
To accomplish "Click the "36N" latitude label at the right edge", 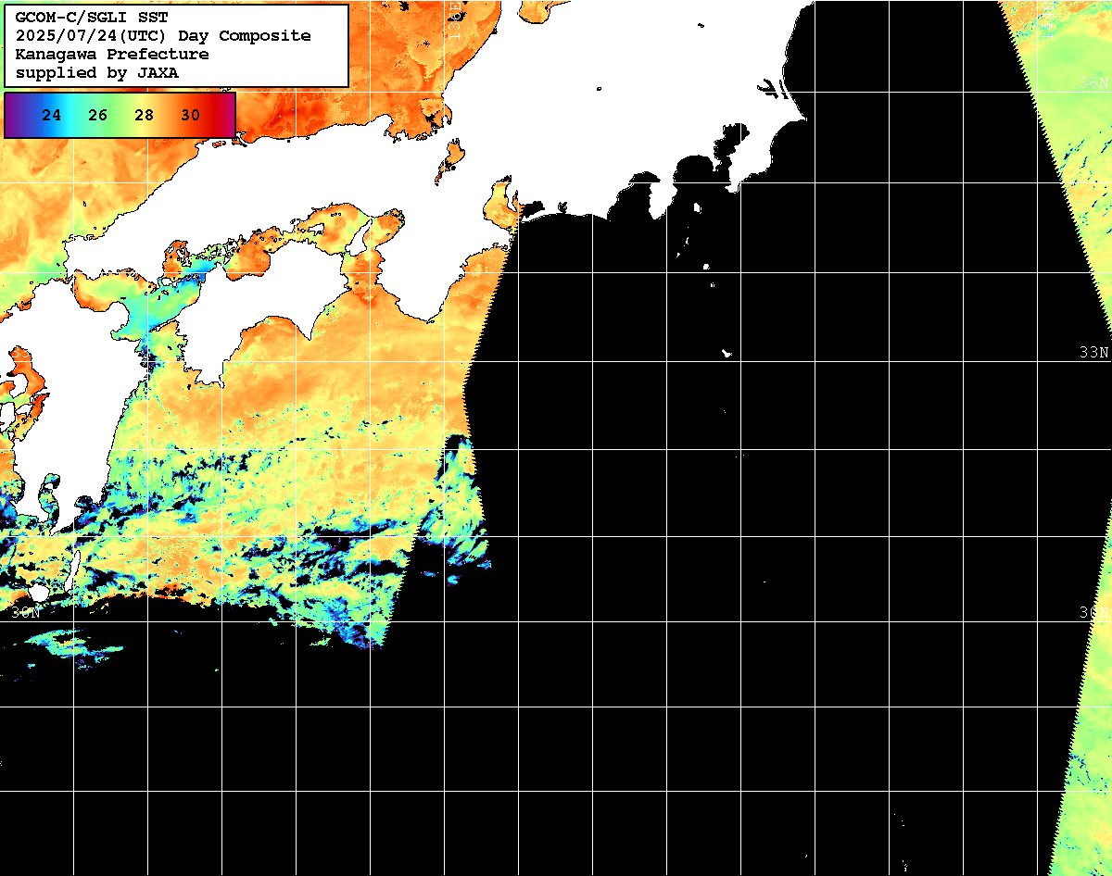I will coord(1094,83).
